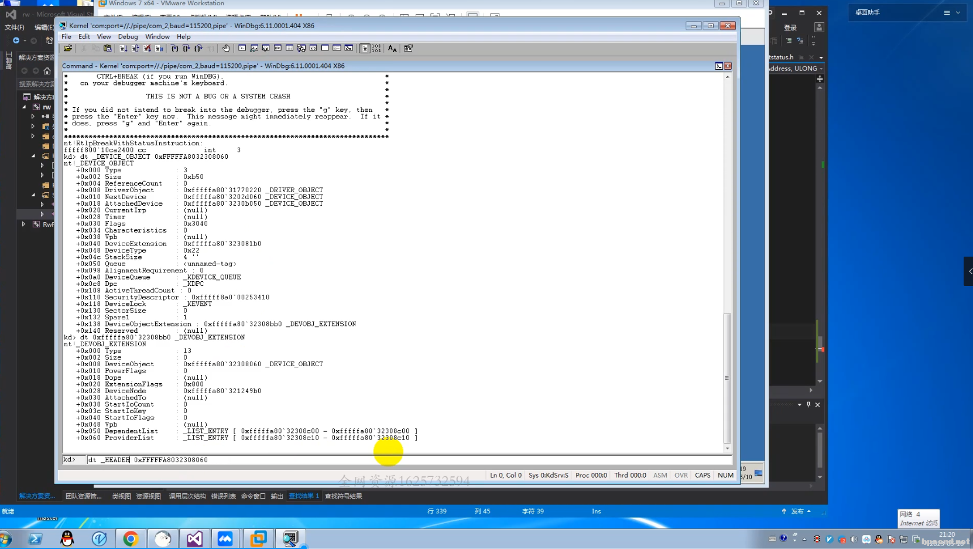Click the Go (run) toolbar icon
This screenshot has width=973, height=549.
click(124, 49)
